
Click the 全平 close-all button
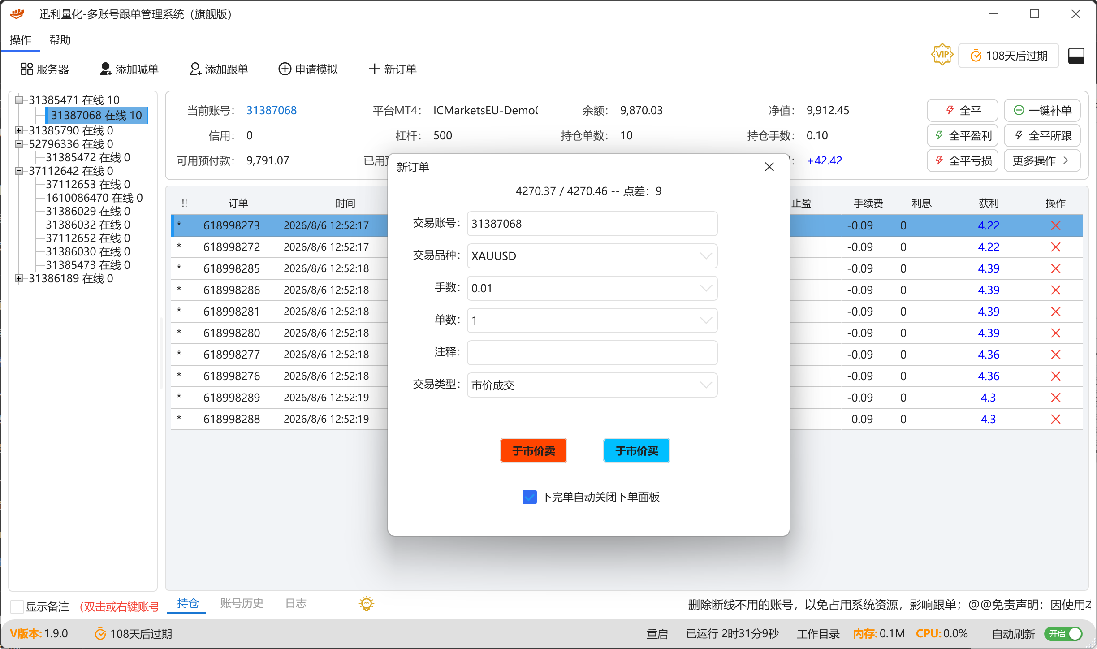click(x=962, y=110)
